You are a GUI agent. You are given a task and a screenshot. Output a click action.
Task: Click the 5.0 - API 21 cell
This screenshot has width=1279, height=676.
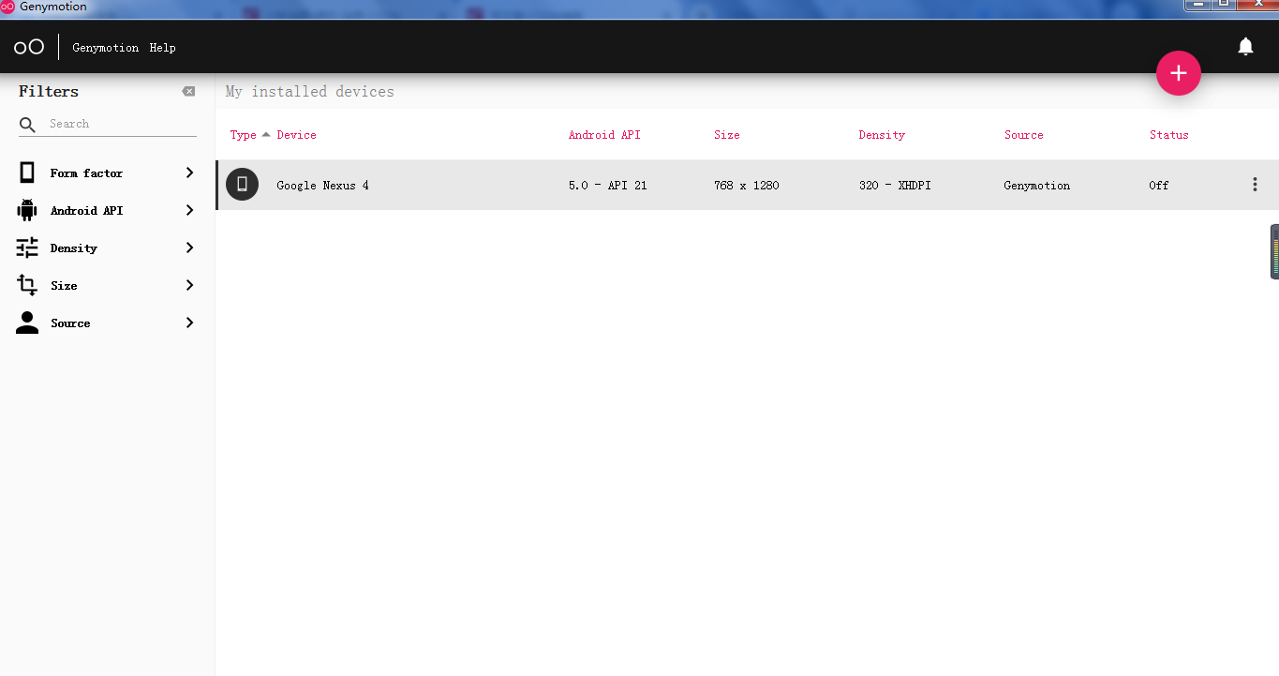coord(607,186)
